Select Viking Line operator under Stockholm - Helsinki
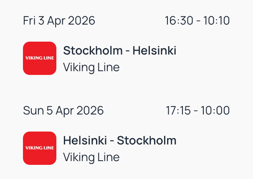253x179 pixels. click(x=91, y=67)
